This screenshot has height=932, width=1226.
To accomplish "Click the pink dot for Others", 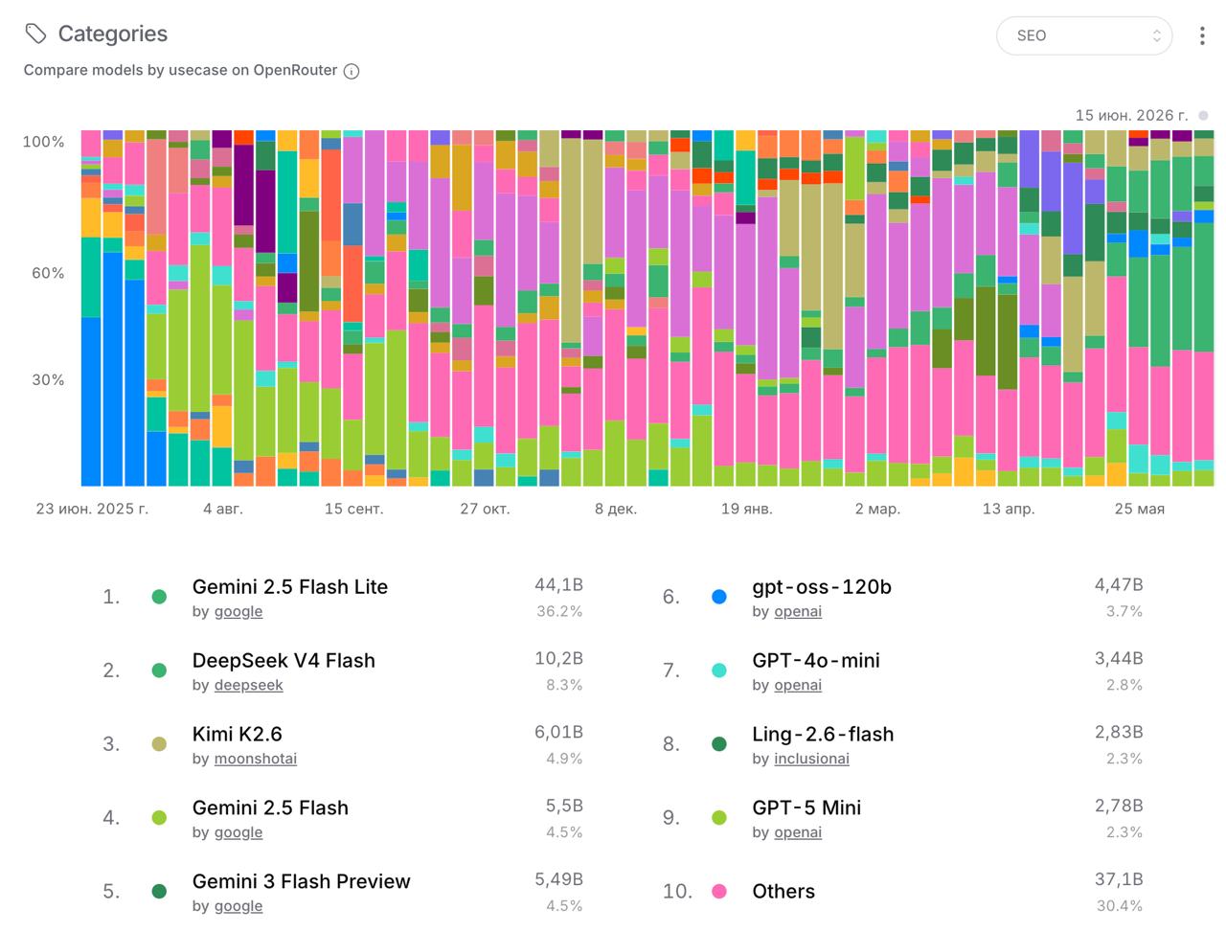I will tap(719, 892).
